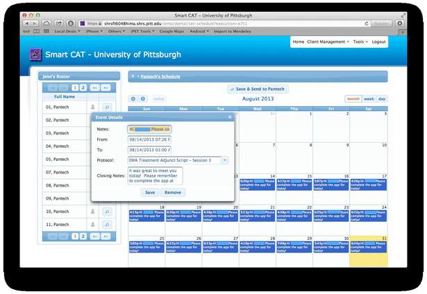The image size is (427, 294).
Task: Click the From date input field
Action: pyautogui.click(x=149, y=139)
